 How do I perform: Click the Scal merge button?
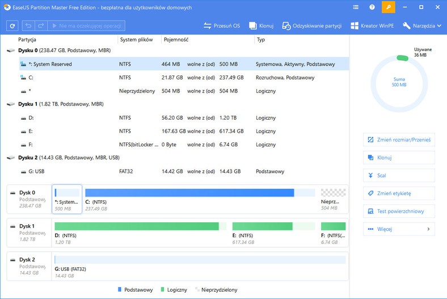click(x=399, y=175)
